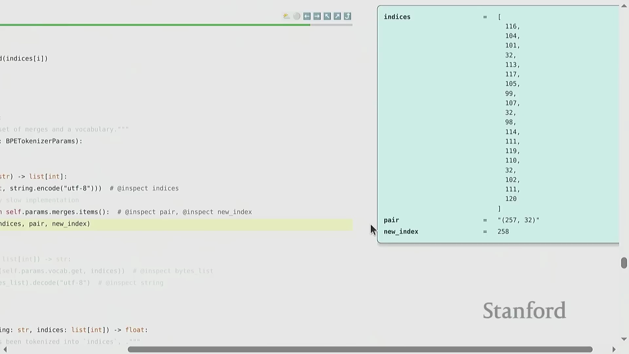Toggle the sun-and-cloud theme icon
629x354 pixels.
tap(286, 16)
